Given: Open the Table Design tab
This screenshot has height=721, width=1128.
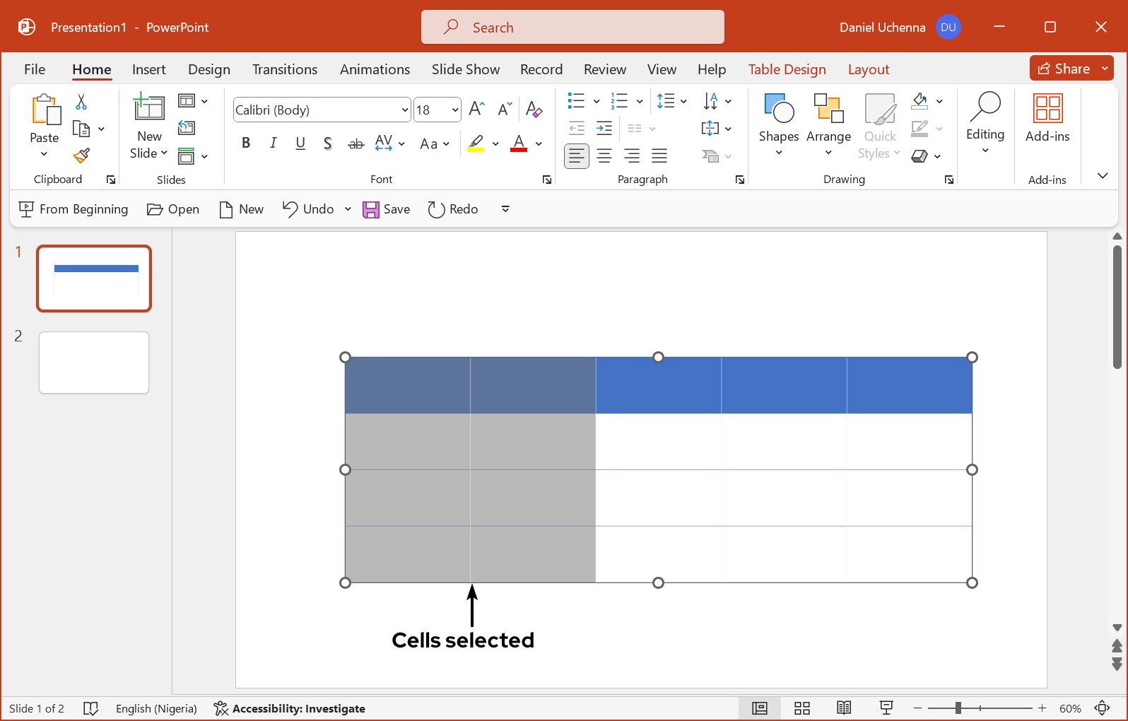Looking at the screenshot, I should [787, 69].
